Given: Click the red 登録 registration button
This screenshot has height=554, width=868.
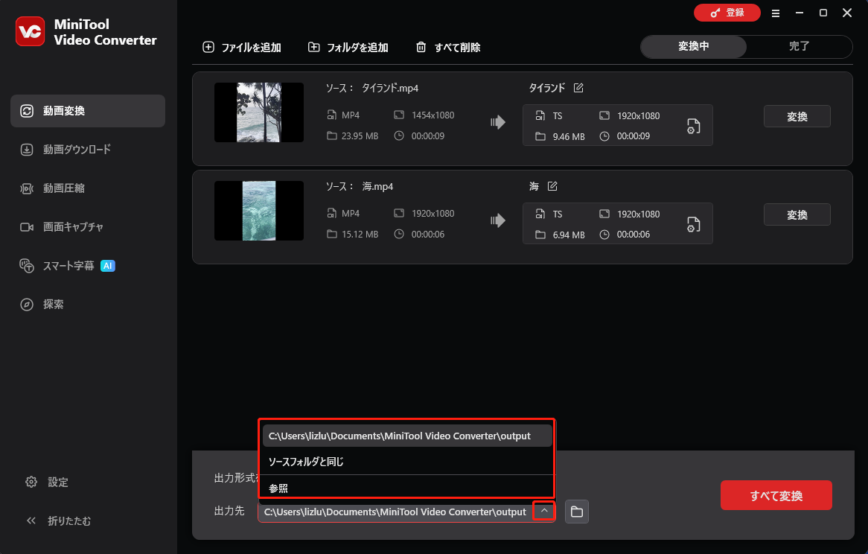Looking at the screenshot, I should (727, 13).
